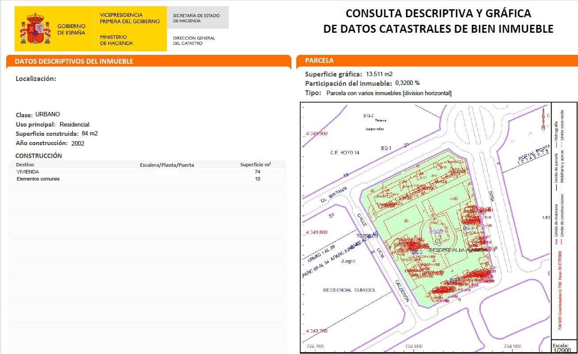Screen dimensions: 578x354
Task: Click the Destino column header
Action: [25, 165]
